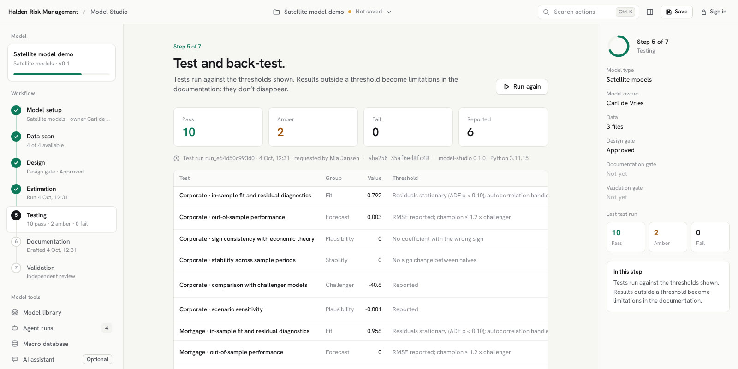This screenshot has width=738, height=369.
Task: Open the Data scan workflow step
Action: point(61,141)
